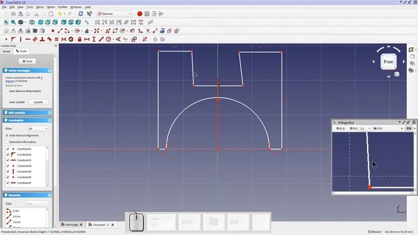Click the Update button
418x235 pixels.
click(38, 102)
